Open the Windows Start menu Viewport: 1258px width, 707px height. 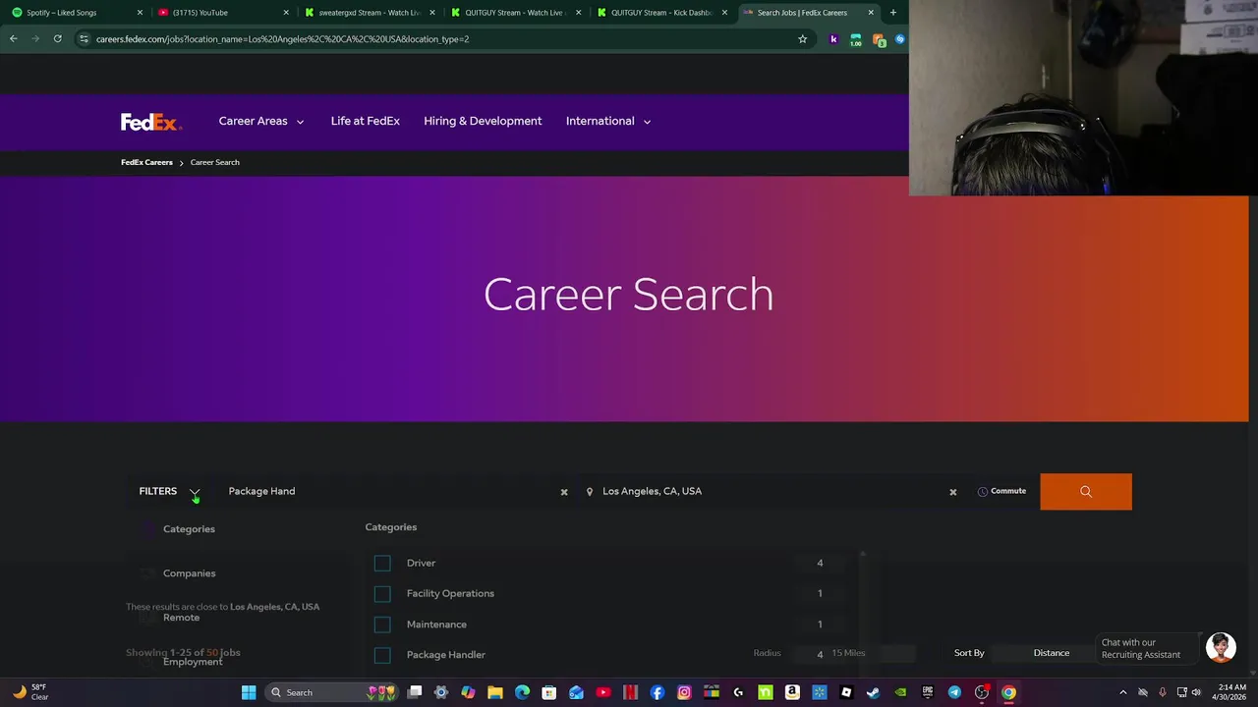point(249,692)
